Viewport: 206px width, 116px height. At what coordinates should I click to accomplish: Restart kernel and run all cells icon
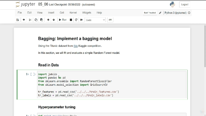click(81, 20)
